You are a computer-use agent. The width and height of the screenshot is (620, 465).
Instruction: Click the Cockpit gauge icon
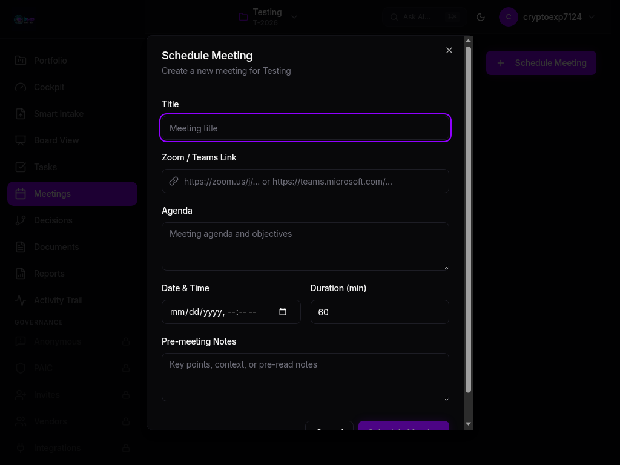click(21, 87)
